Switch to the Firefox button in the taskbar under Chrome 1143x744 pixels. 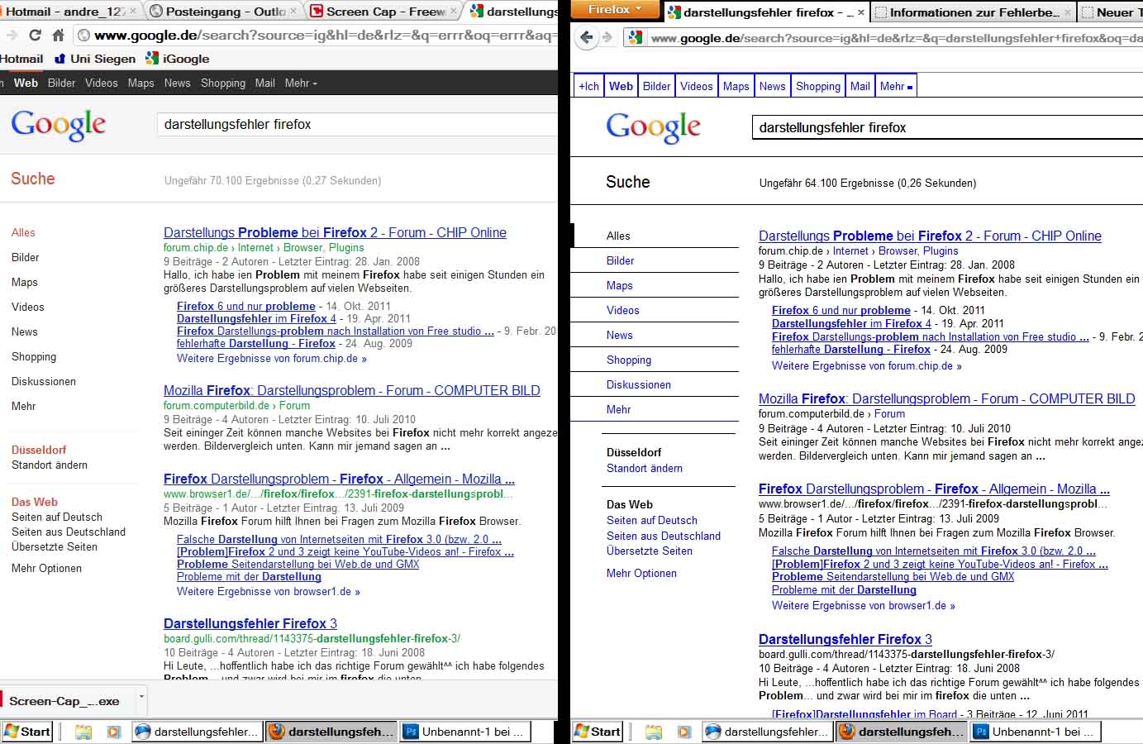pyautogui.click(x=331, y=732)
